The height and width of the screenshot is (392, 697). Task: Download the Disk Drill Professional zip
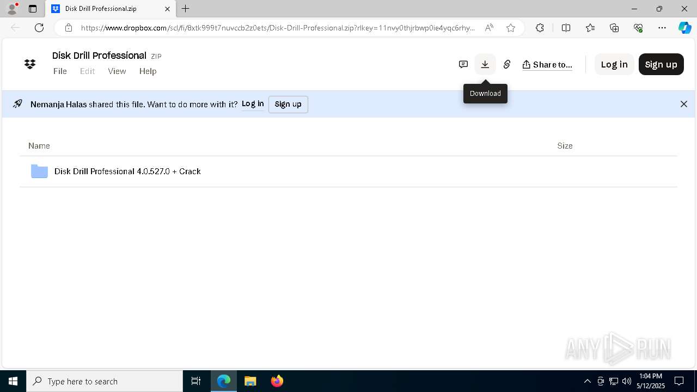(x=485, y=64)
